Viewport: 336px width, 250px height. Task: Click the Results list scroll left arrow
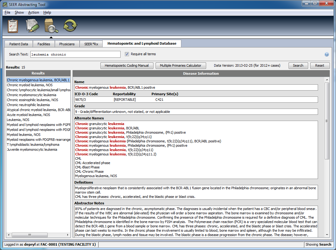9,235
